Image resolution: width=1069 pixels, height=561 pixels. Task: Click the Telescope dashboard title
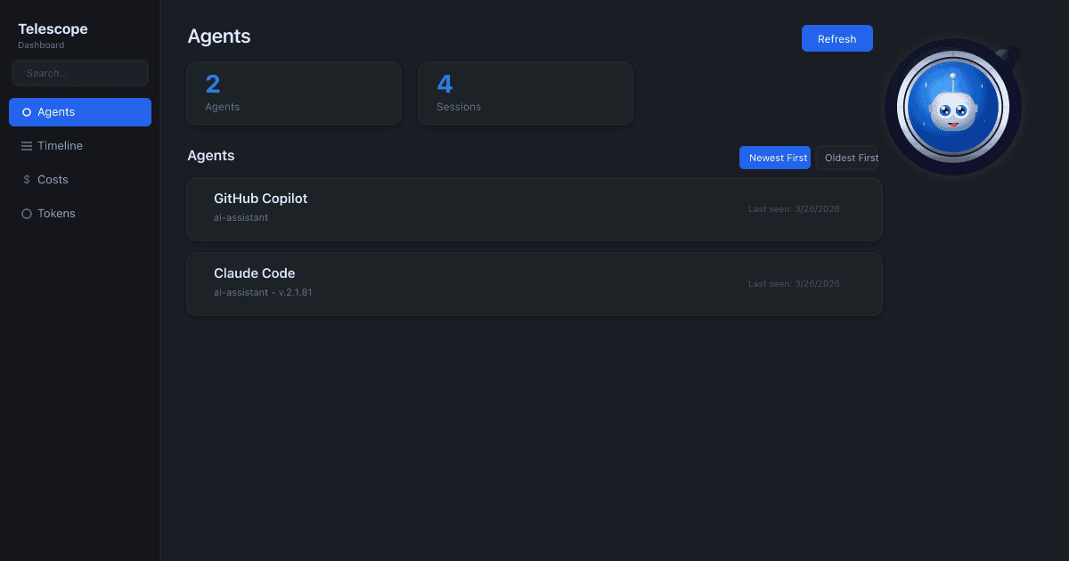(53, 29)
